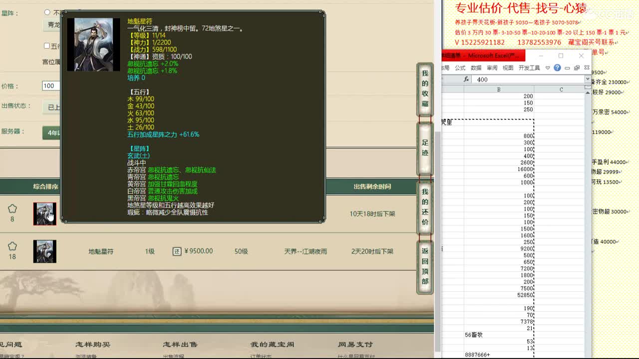Open 我的藏宝阁 footer link
The height and width of the screenshot is (359, 639).
coord(272,345)
